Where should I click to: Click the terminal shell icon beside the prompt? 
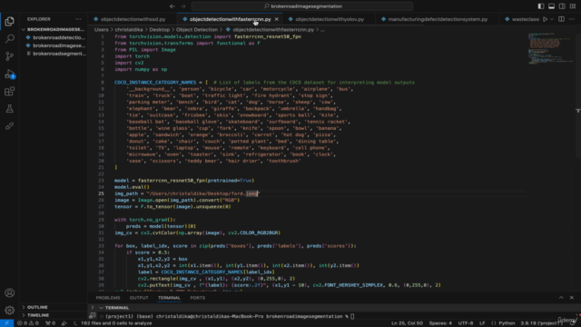point(93,316)
